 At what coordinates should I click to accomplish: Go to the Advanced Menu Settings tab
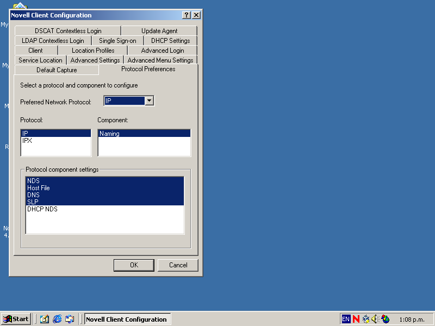click(160, 60)
